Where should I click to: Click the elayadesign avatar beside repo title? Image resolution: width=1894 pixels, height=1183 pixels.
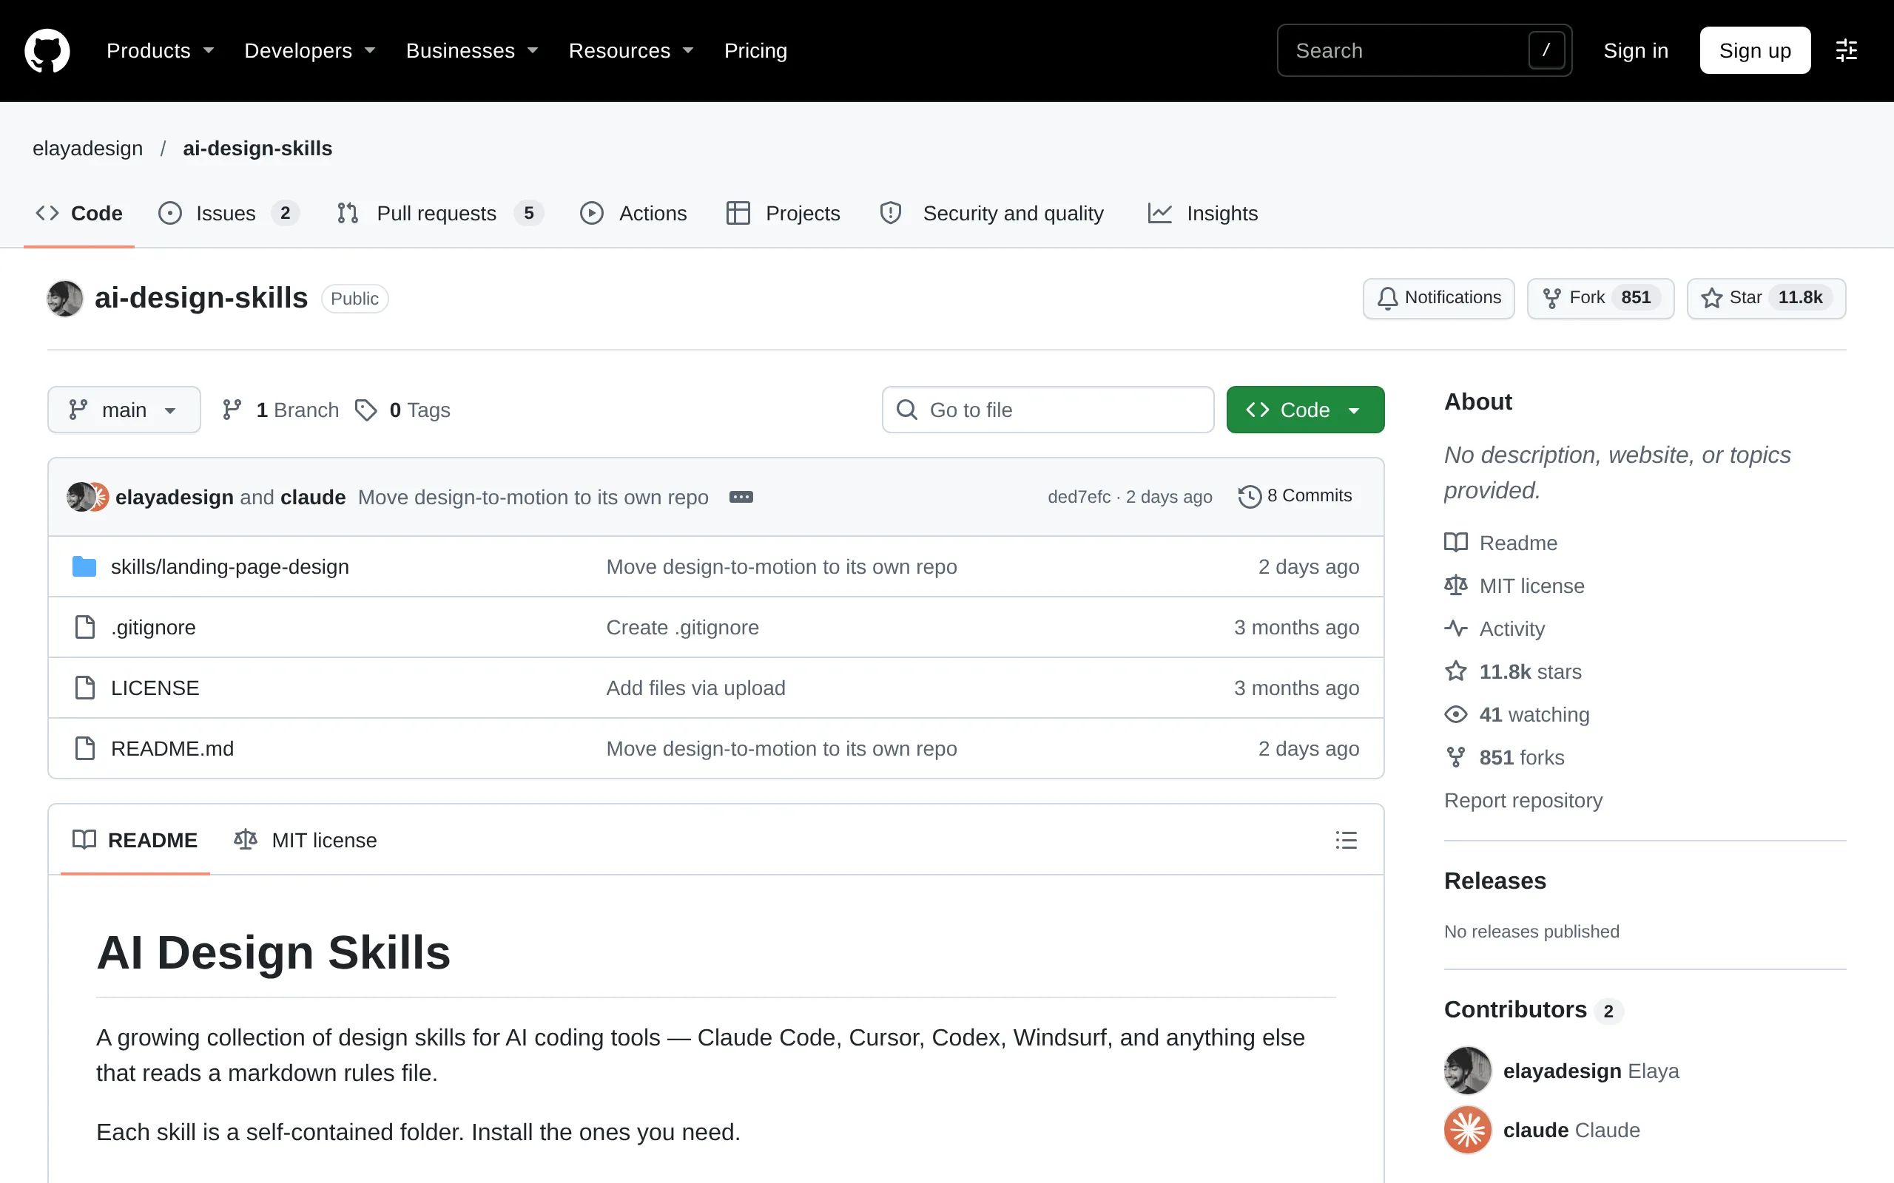(x=65, y=298)
